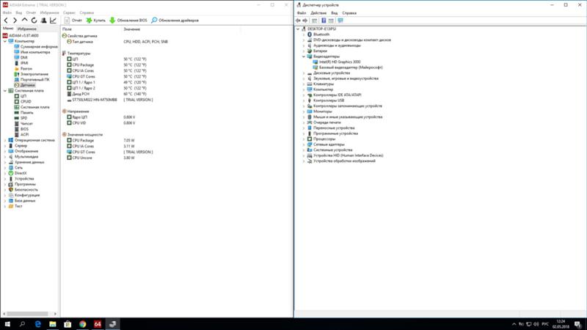587x330 pixels.
Task: Open Обновления BIOS in AIDA64 toolbar
Action: point(128,21)
